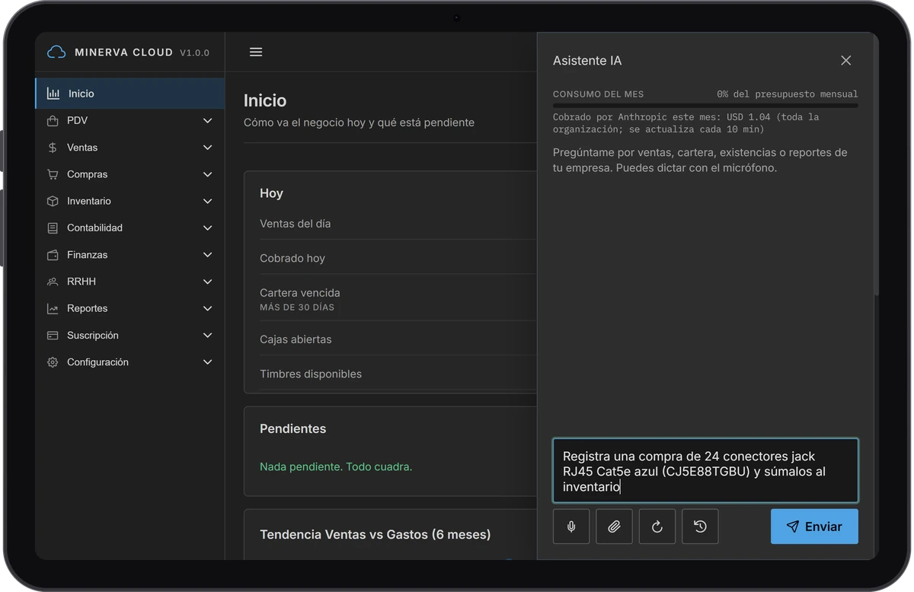The image size is (914, 592).
Task: Click the Ventas del día row
Action: coord(398,224)
